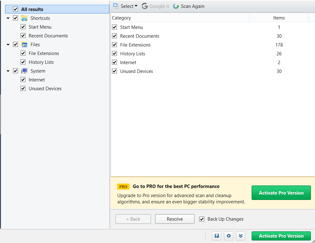Sort by the Items column header
This screenshot has height=243, width=315.
pos(279,18)
